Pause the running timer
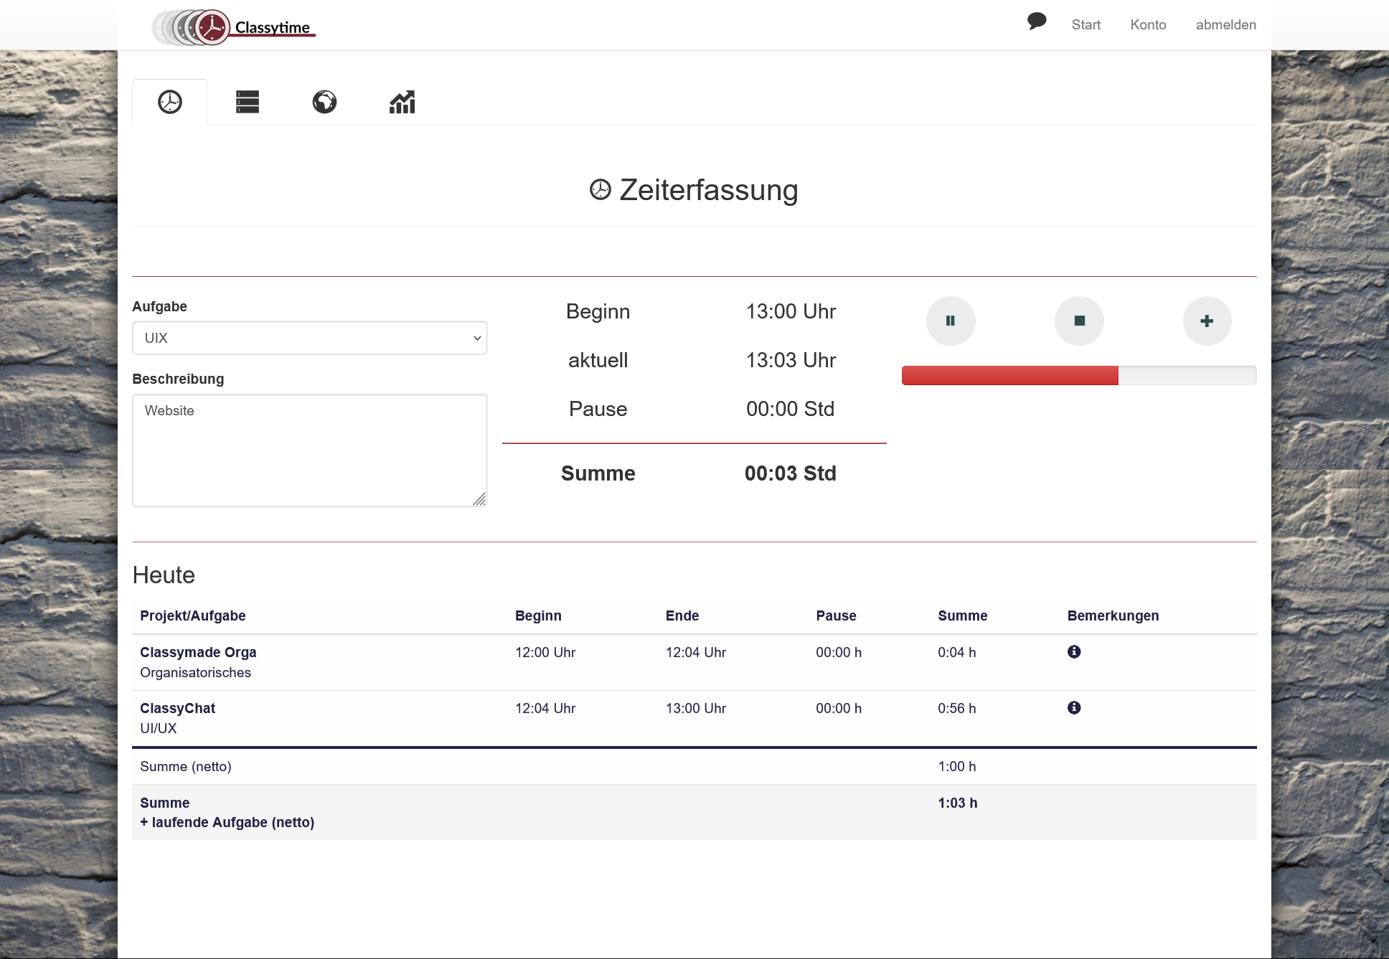The height and width of the screenshot is (959, 1389). [950, 321]
